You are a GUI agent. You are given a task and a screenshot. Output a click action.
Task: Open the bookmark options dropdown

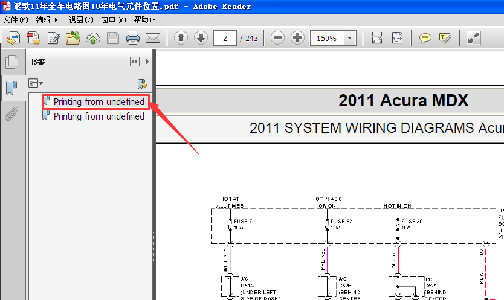(36, 83)
